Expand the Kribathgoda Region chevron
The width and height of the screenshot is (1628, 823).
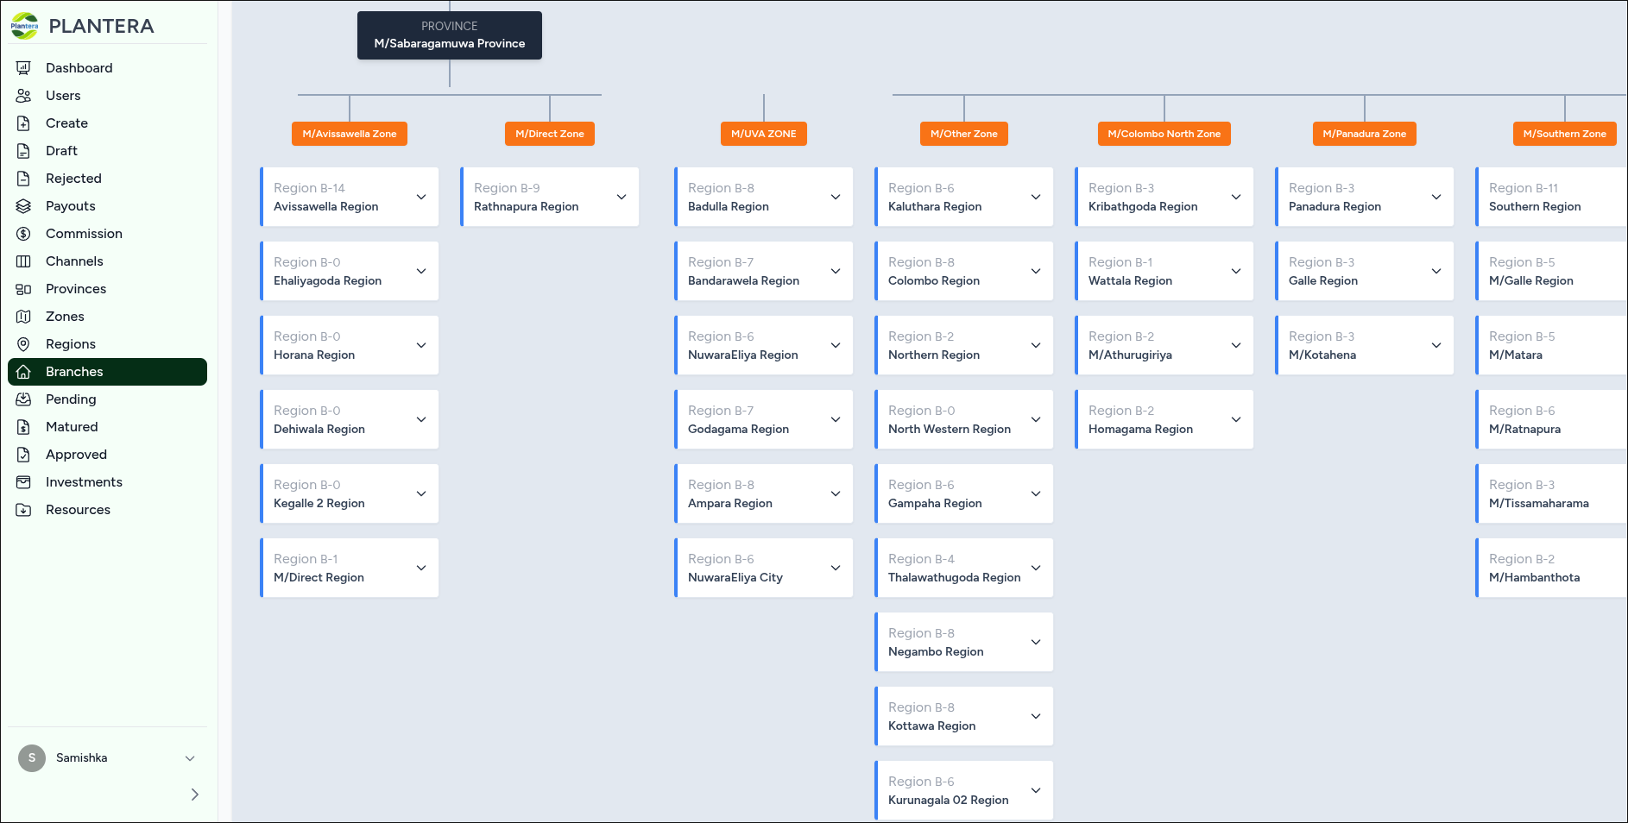pos(1236,197)
